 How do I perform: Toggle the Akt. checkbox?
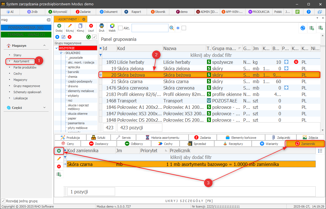120,28
